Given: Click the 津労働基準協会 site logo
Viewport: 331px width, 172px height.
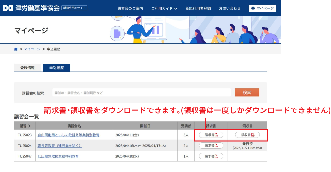Looking at the screenshot, I should (x=31, y=8).
